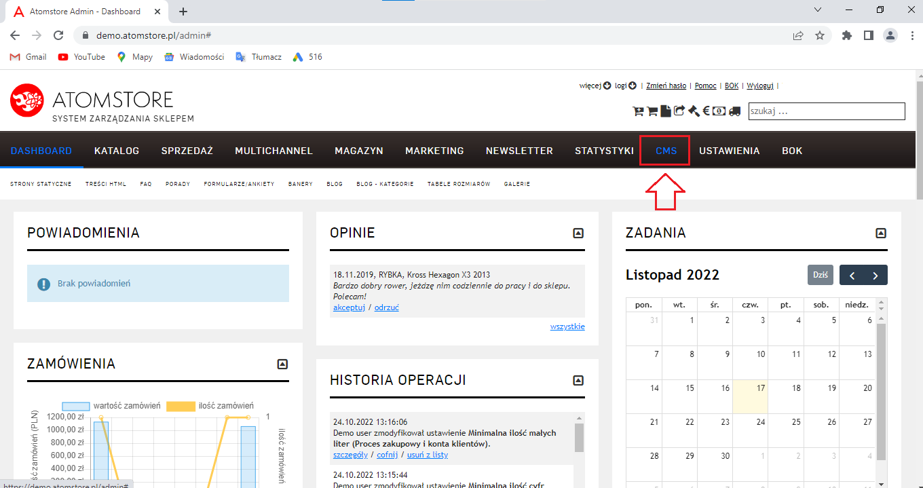Collapse the ZADANIA panel
The width and height of the screenshot is (923, 488).
click(880, 233)
